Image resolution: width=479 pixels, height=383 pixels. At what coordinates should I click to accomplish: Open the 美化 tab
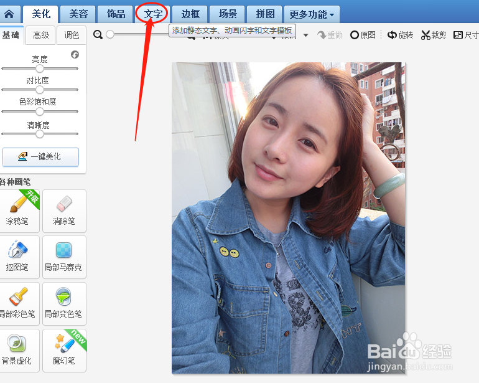40,14
